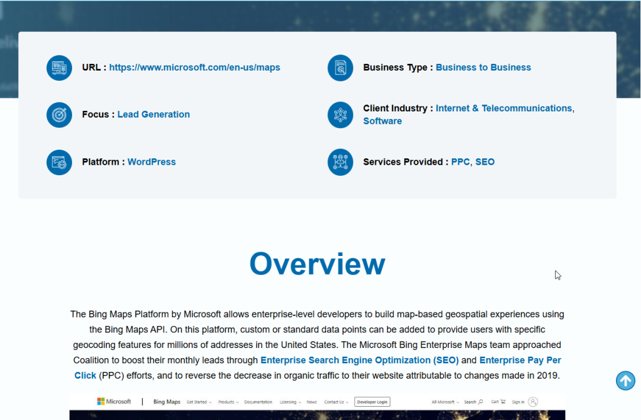Open the microsoft.com/en-us/maps URL link
The height and width of the screenshot is (420, 641).
(x=195, y=68)
